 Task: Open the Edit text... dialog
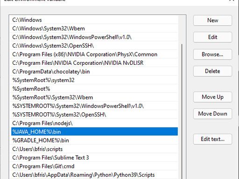(x=212, y=139)
